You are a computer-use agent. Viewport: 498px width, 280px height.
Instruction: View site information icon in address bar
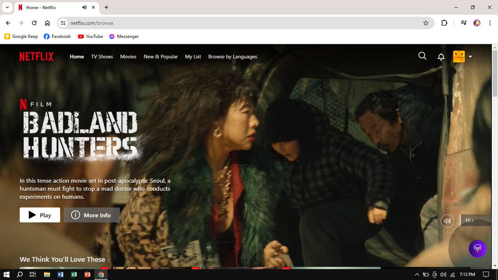(x=63, y=23)
